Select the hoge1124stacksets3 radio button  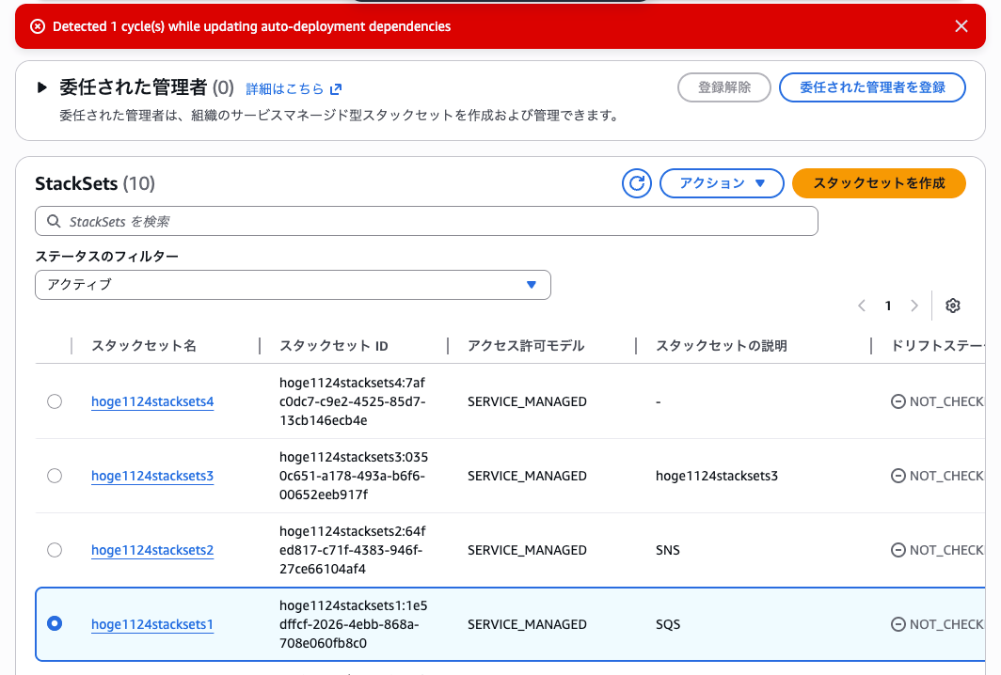[55, 476]
